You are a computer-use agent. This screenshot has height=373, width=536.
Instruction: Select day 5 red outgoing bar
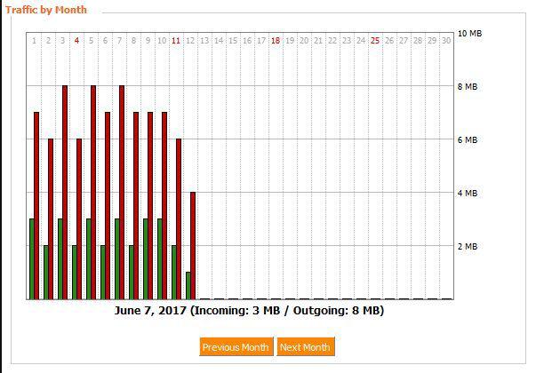click(x=93, y=193)
